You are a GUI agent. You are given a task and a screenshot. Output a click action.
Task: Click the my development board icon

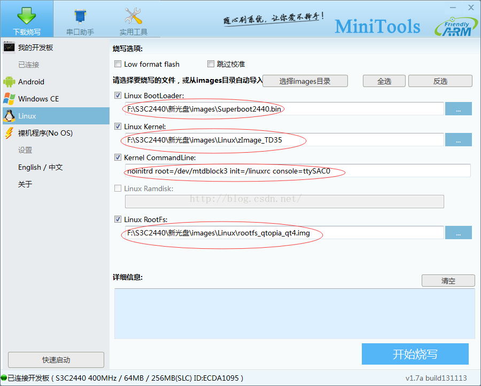[9, 47]
